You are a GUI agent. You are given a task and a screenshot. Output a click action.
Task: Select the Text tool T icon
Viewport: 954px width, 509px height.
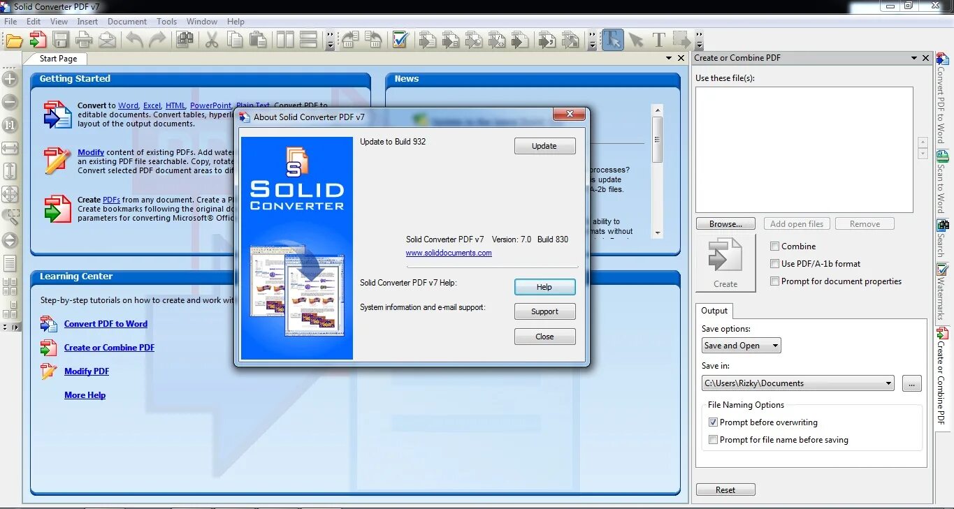(658, 40)
